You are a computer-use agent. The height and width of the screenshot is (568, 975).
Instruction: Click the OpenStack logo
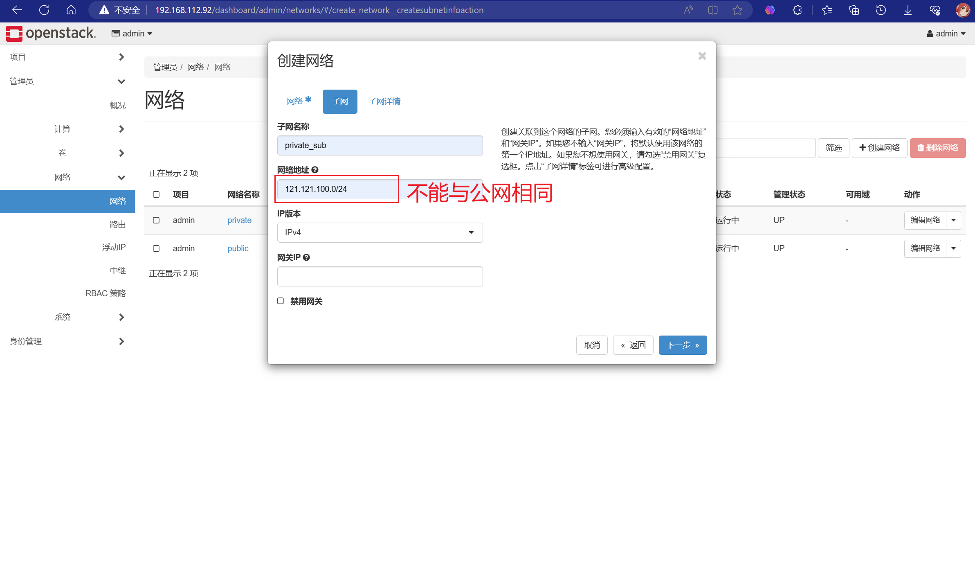(x=51, y=33)
